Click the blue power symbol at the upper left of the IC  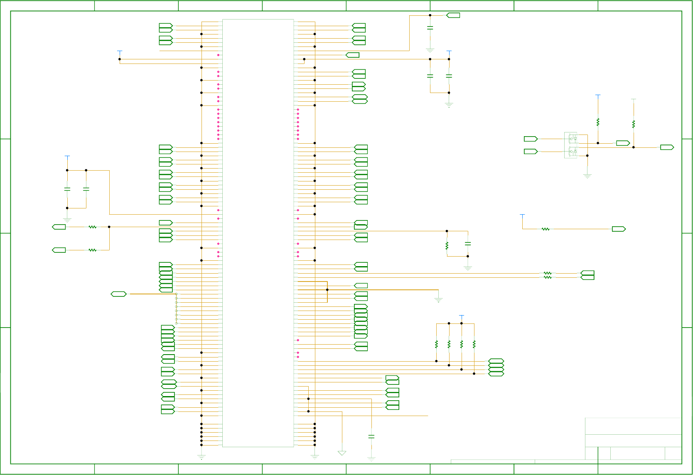(x=120, y=52)
